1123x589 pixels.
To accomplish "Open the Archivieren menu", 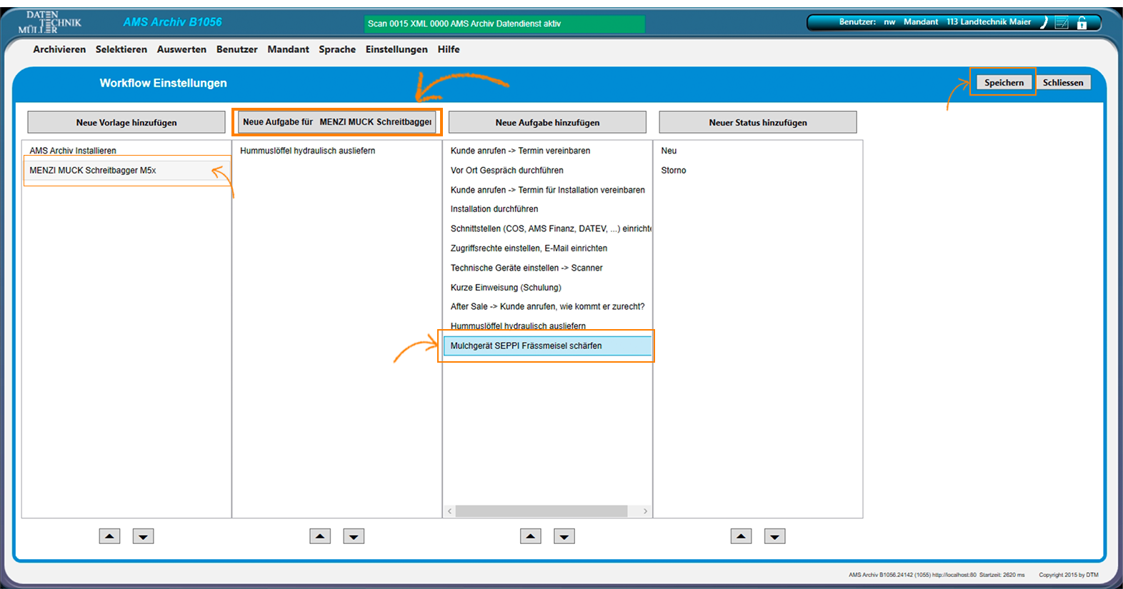I will pyautogui.click(x=59, y=49).
